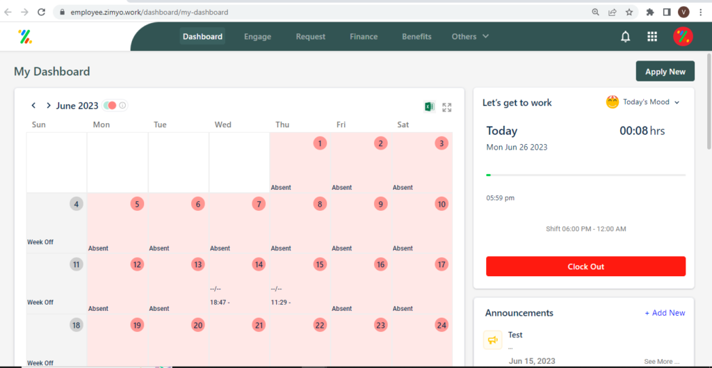The width and height of the screenshot is (712, 368).
Task: Click the Zimyo logo icon
Action: 25,36
